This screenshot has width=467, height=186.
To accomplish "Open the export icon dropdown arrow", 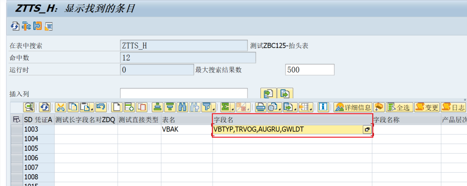I will [295, 109].
